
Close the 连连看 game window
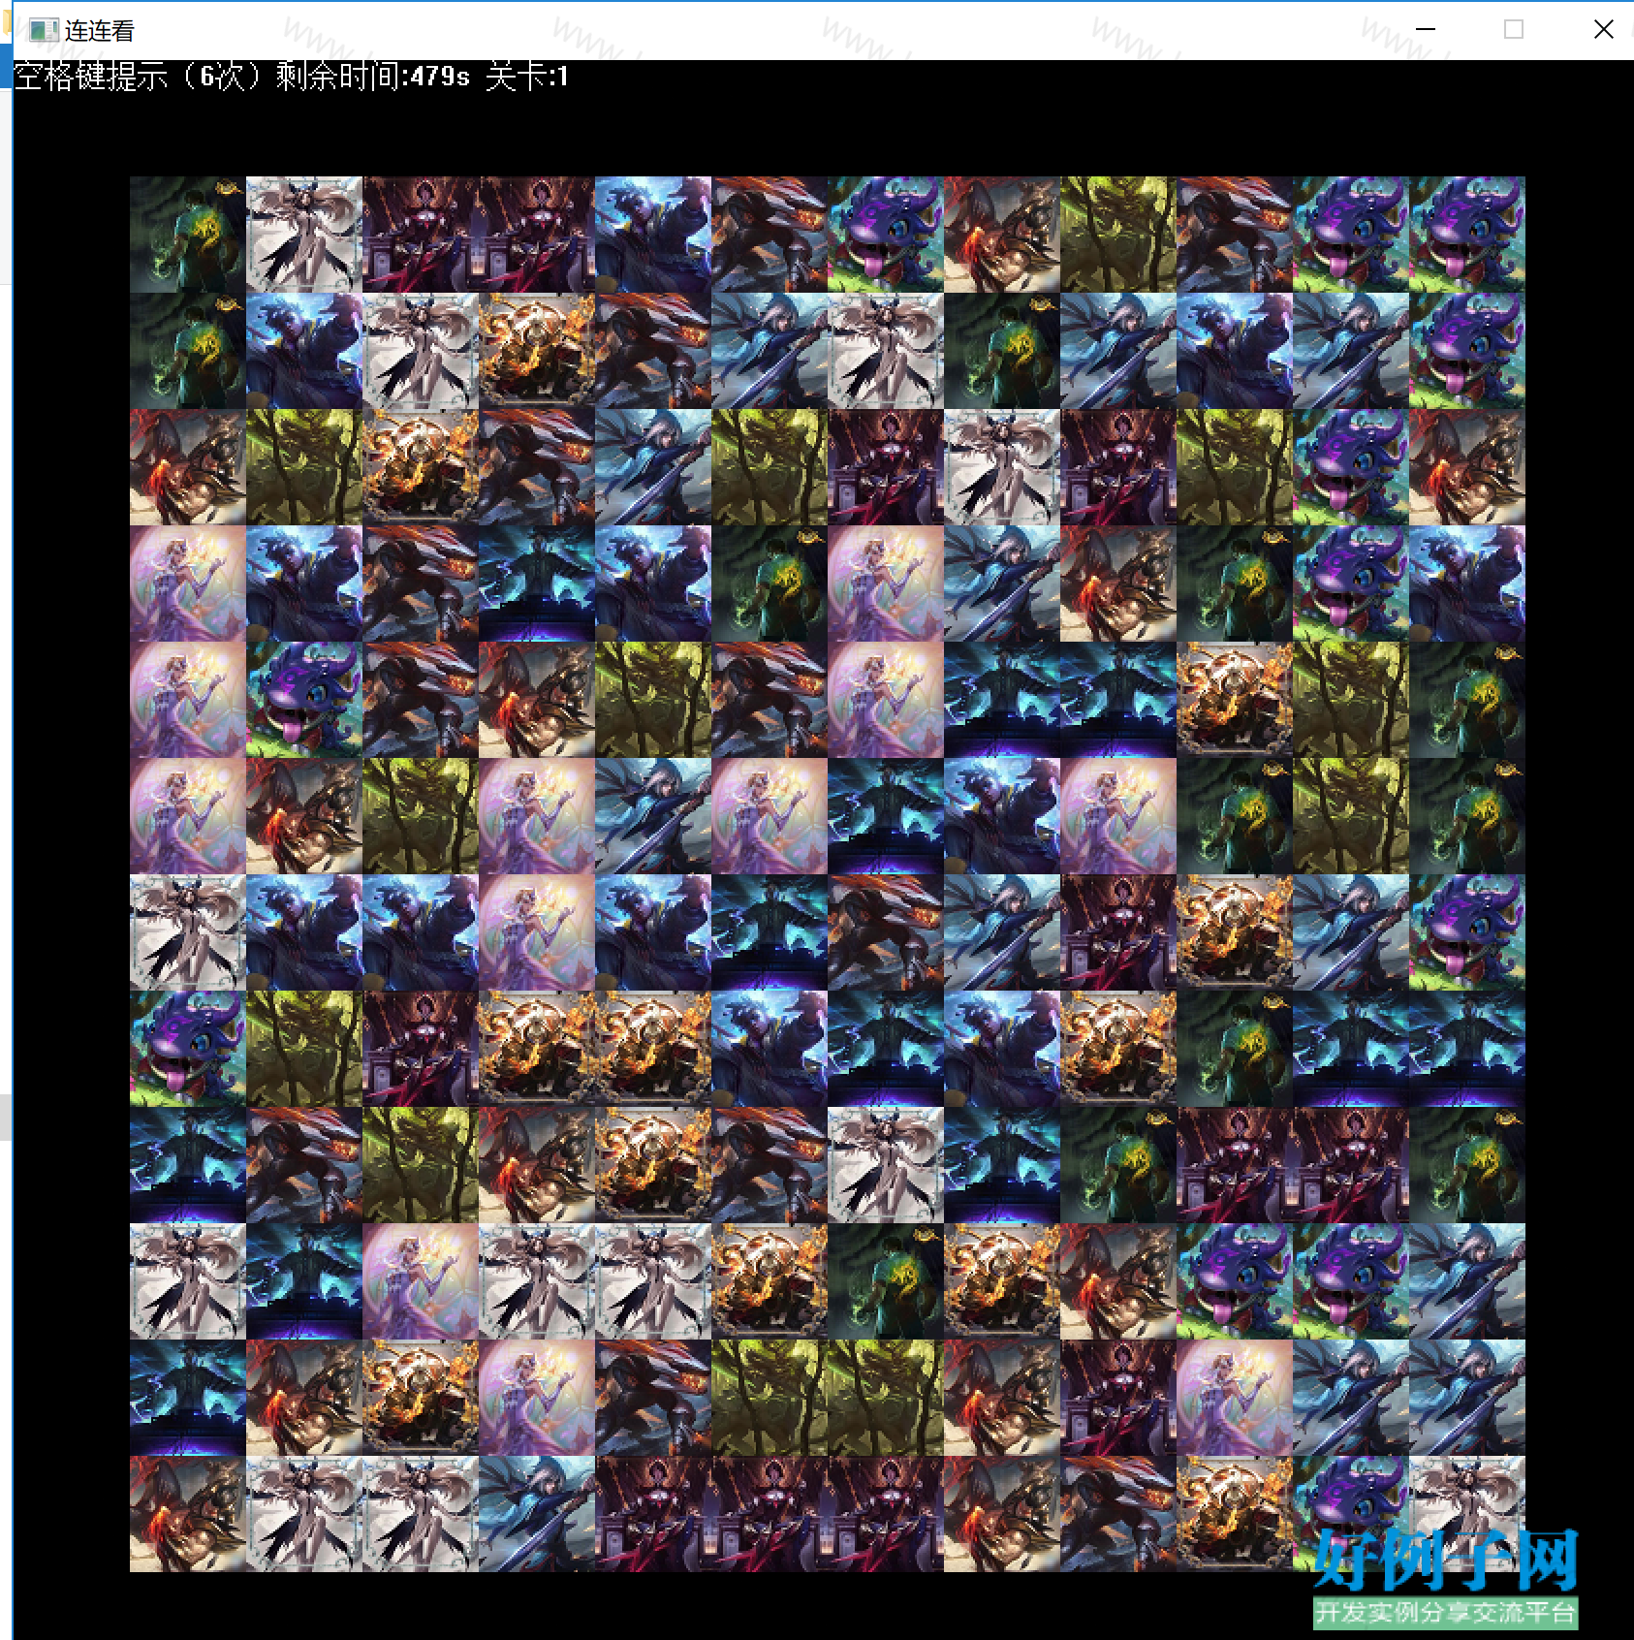(x=1603, y=29)
